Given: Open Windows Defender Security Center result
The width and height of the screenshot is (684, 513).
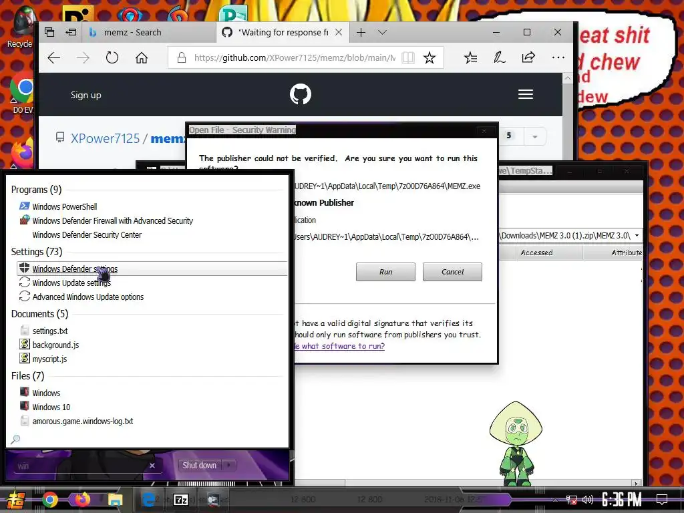Looking at the screenshot, I should [87, 234].
